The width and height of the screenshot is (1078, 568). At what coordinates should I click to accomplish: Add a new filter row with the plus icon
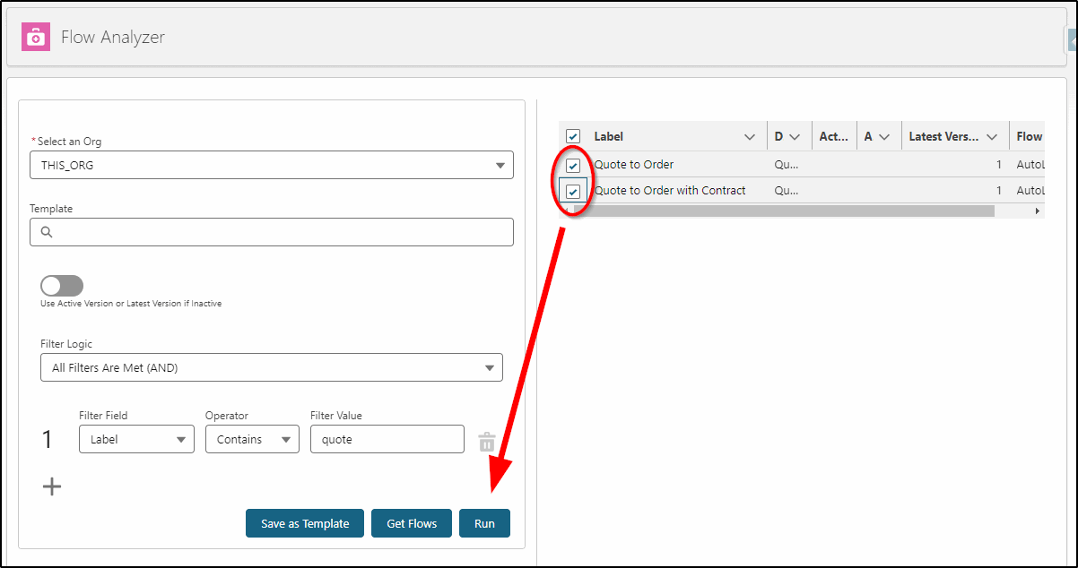[x=52, y=486]
